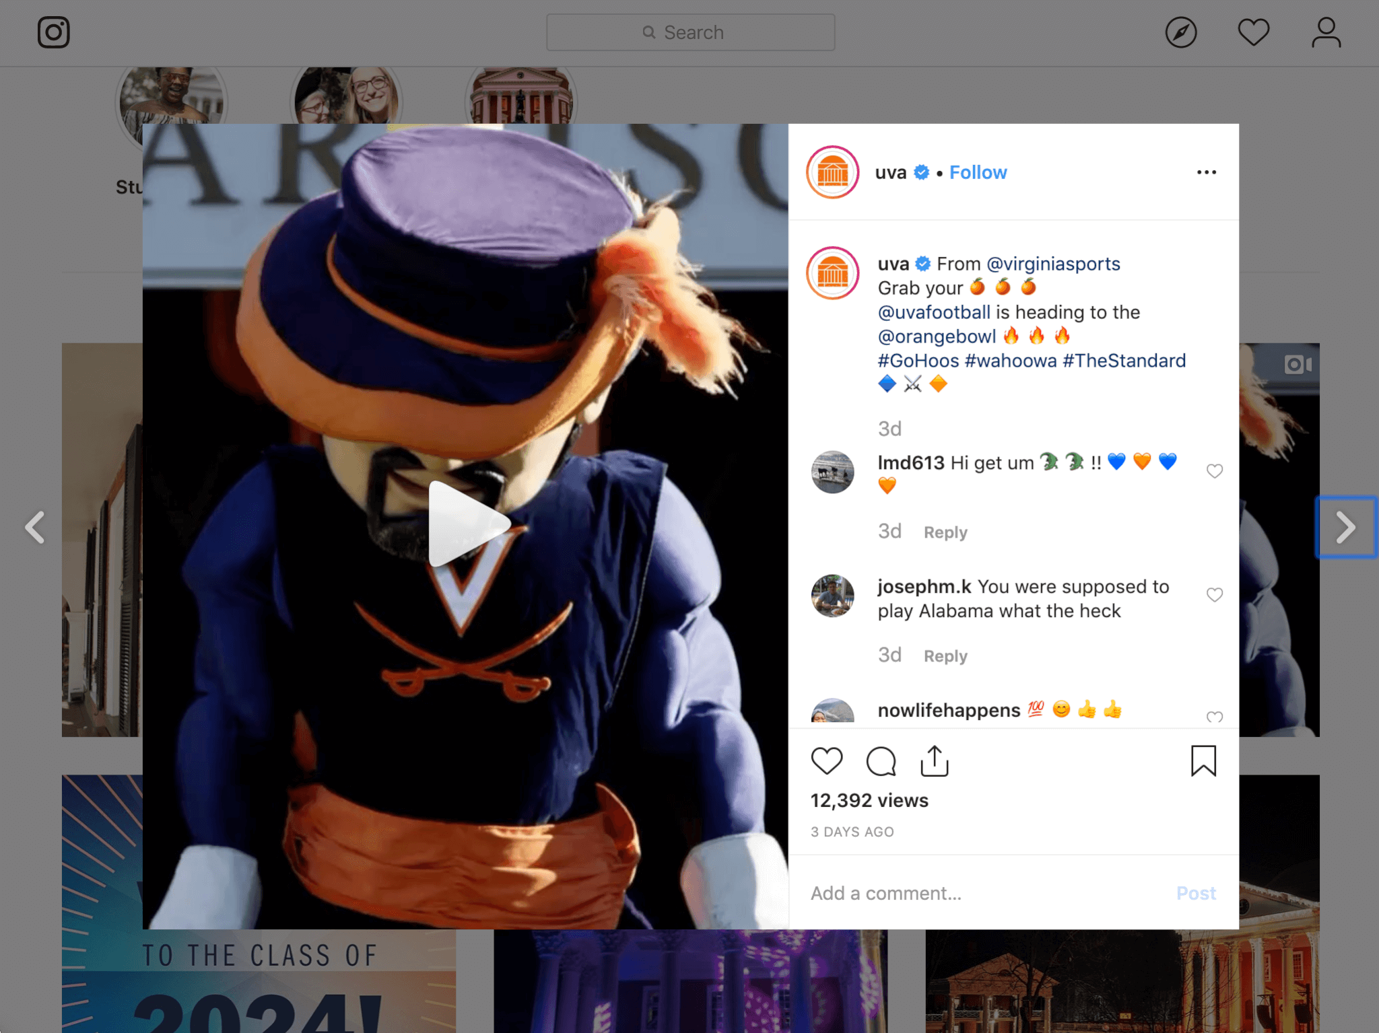Advance to next post with right chevron
This screenshot has width=1379, height=1033.
(1345, 527)
